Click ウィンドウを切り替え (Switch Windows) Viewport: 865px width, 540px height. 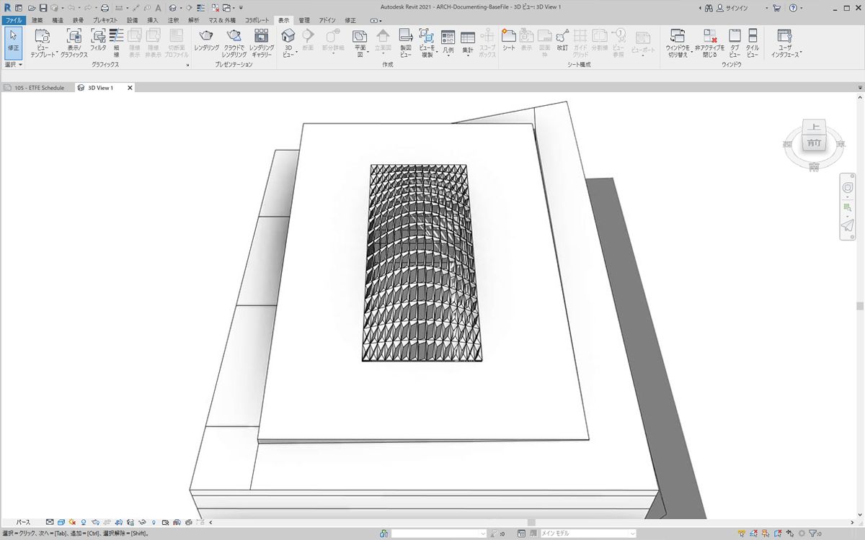click(x=678, y=43)
